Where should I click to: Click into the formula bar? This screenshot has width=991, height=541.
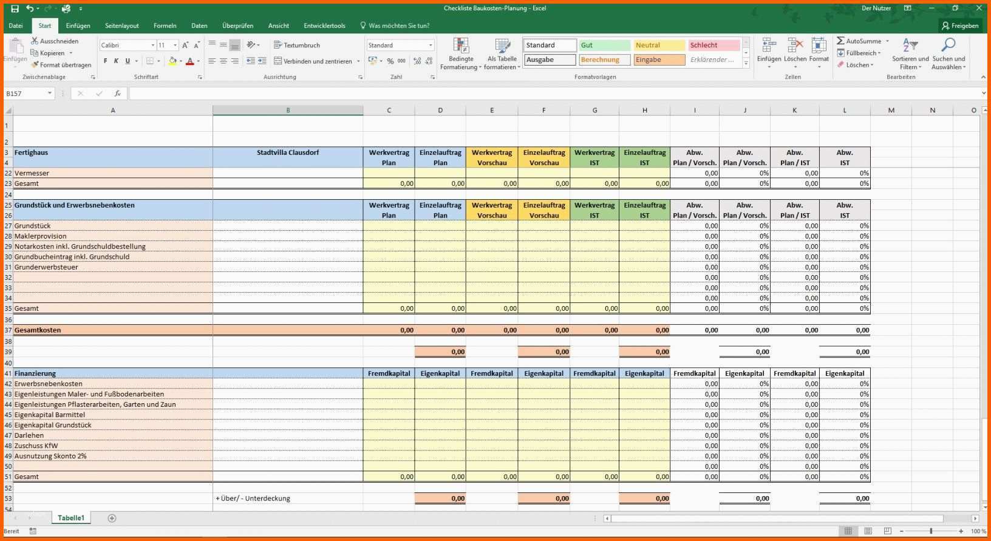555,94
